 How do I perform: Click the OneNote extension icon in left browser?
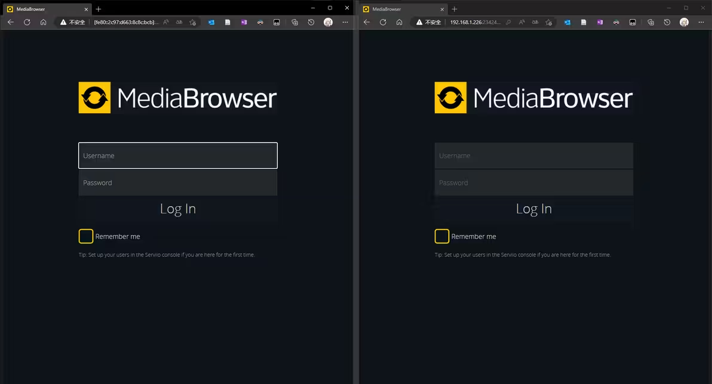pyautogui.click(x=244, y=22)
